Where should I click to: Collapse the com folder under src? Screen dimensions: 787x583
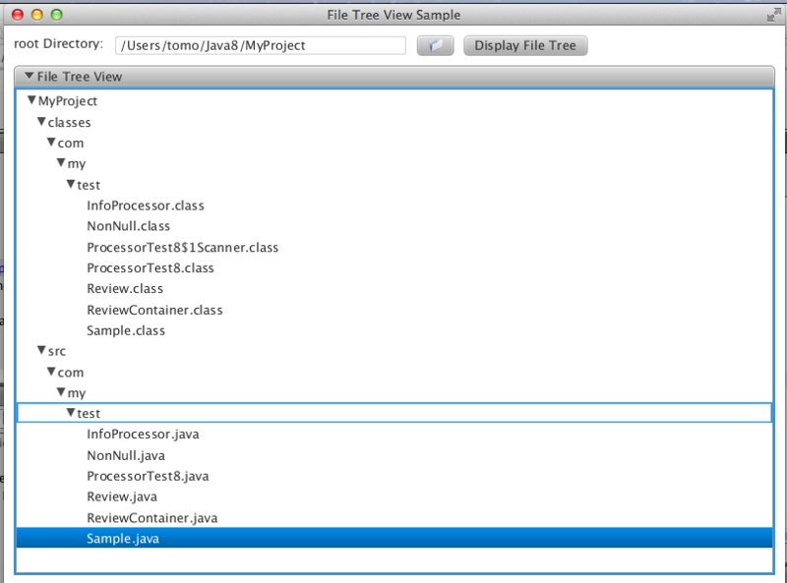click(51, 372)
